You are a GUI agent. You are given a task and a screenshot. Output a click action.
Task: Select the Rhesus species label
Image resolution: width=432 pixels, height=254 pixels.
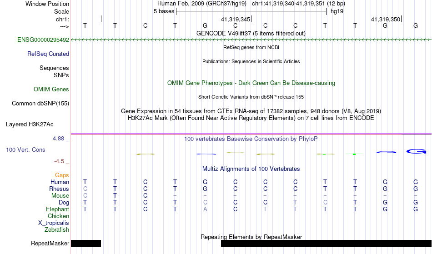point(59,189)
